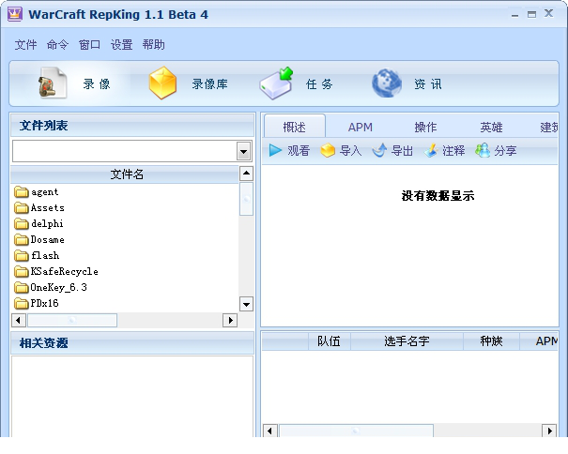The height and width of the screenshot is (454, 568).
Task: Select the 'OneKey_6.3' folder name
Action: click(x=59, y=287)
